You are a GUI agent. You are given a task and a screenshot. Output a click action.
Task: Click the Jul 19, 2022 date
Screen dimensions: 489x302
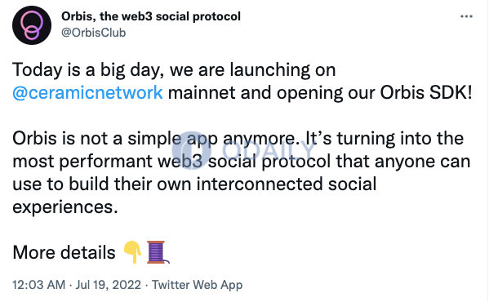click(109, 285)
